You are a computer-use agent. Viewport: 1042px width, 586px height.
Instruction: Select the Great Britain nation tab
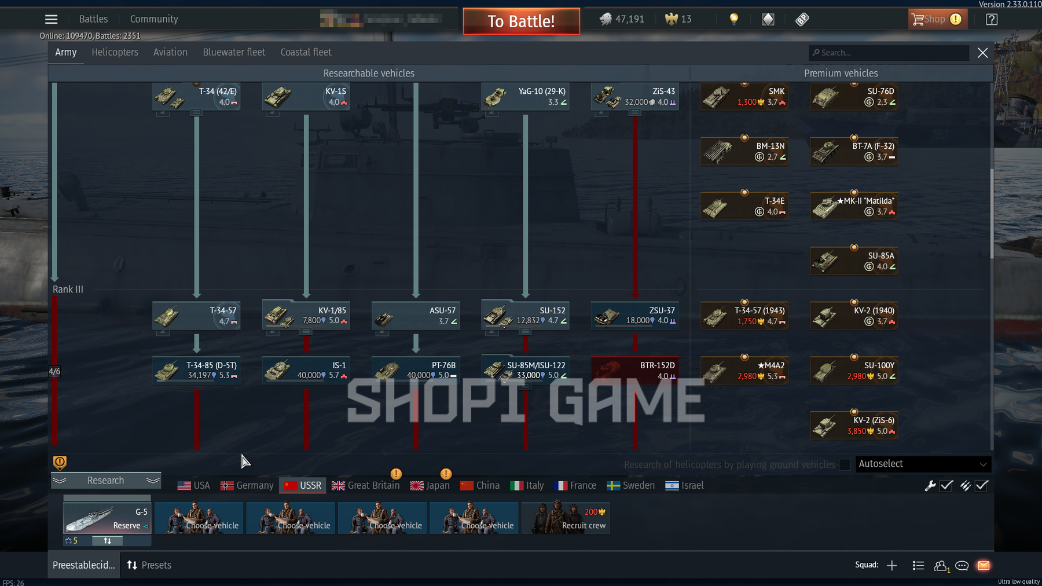click(x=366, y=486)
